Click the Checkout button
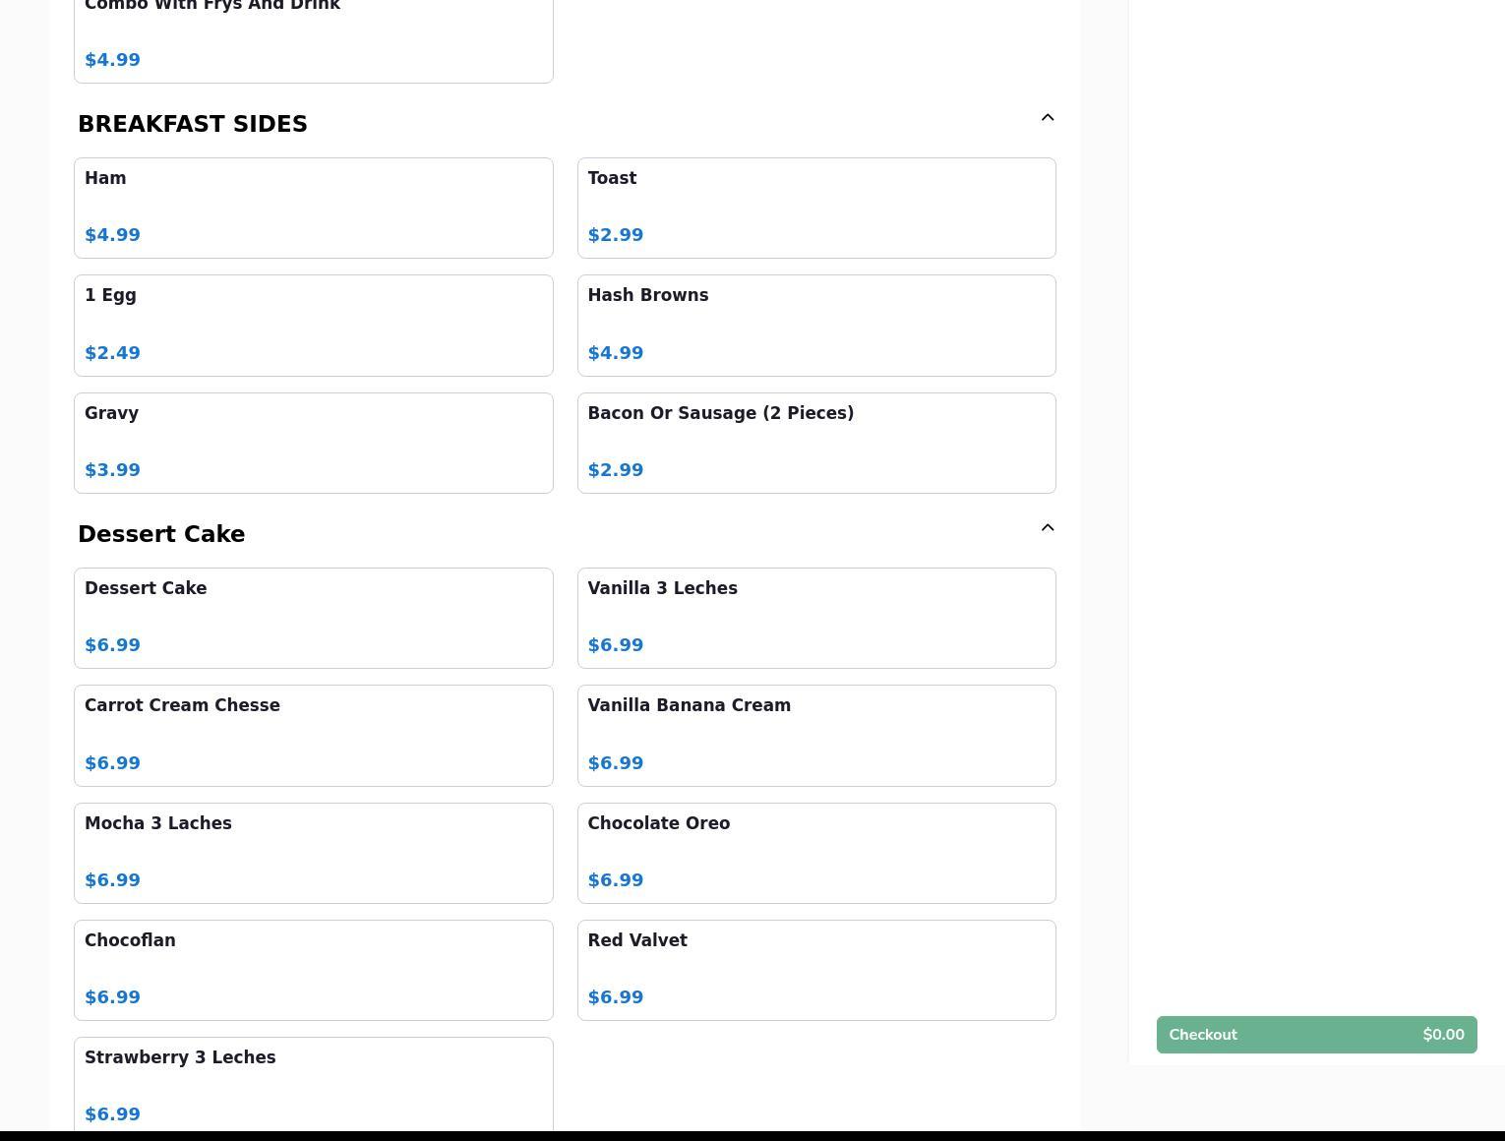Screen dimensions: 1505x1141 1316,1035
